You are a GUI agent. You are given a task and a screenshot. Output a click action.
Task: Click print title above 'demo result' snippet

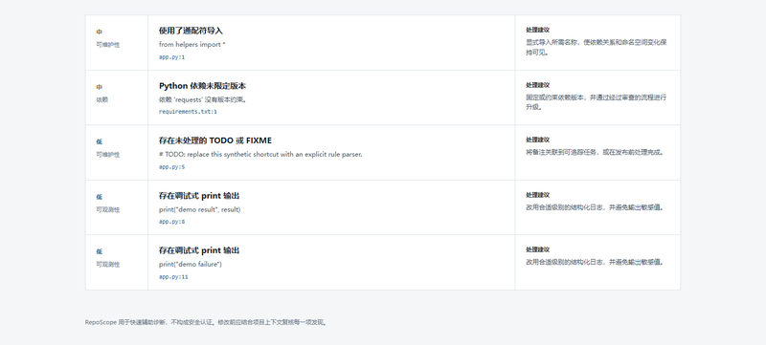[x=199, y=196]
